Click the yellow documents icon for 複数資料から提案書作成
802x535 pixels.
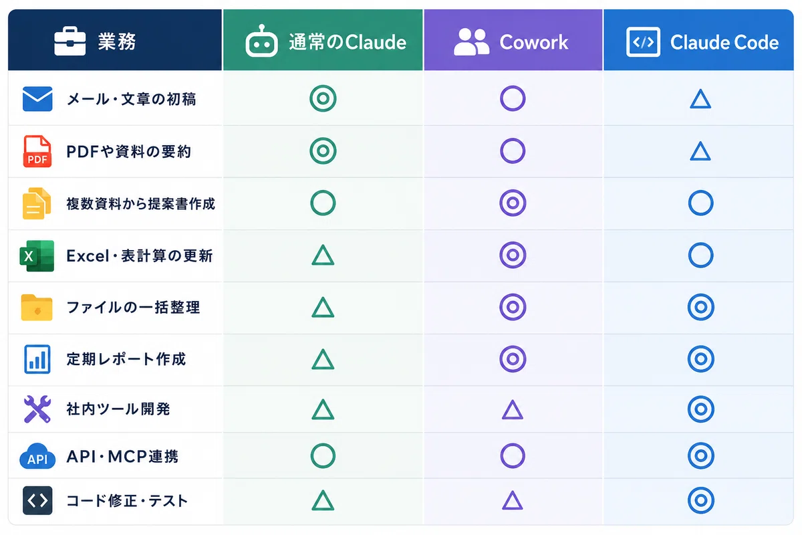[37, 203]
